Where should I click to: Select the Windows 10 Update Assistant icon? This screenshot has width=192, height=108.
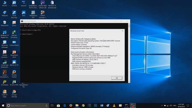click(x=5, y=34)
